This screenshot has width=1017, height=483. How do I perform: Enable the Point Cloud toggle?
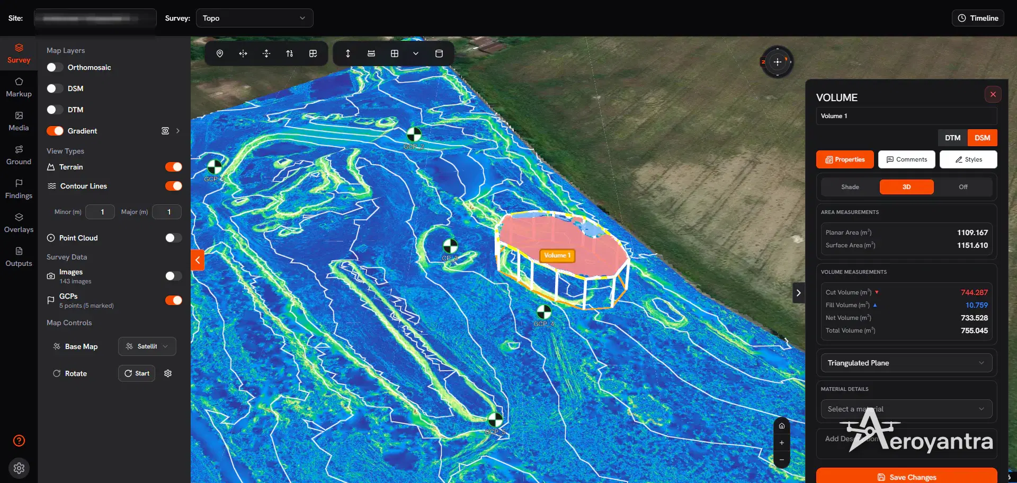click(174, 238)
